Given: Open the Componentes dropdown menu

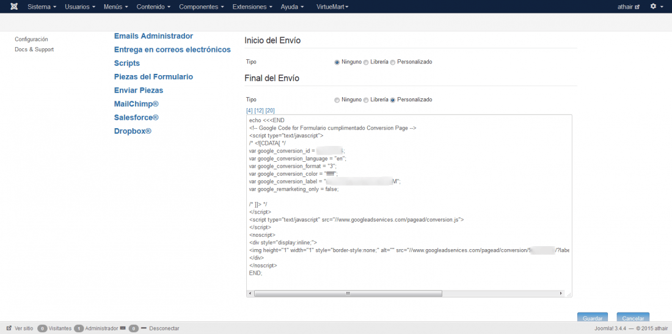Looking at the screenshot, I should tap(202, 7).
